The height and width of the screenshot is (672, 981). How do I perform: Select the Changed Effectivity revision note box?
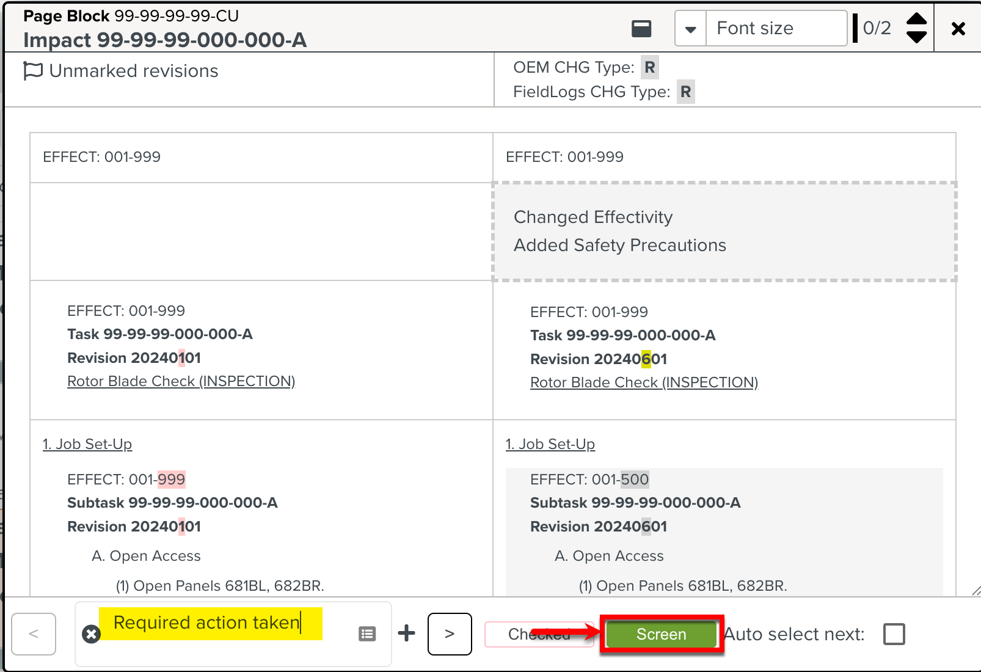point(724,232)
